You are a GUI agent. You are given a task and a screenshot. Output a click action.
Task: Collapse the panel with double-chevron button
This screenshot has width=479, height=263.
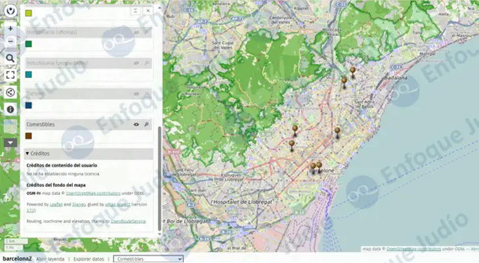click(135, 10)
